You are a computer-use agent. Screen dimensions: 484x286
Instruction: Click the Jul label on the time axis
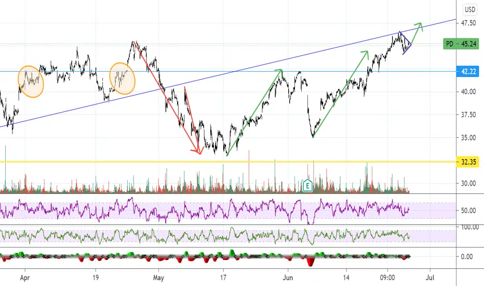click(429, 278)
